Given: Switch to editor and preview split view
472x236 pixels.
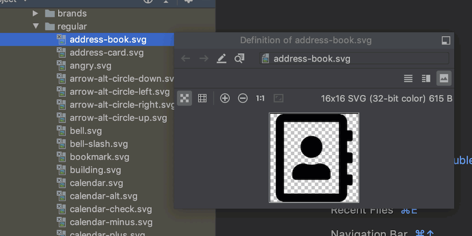Looking at the screenshot, I should [x=426, y=78].
